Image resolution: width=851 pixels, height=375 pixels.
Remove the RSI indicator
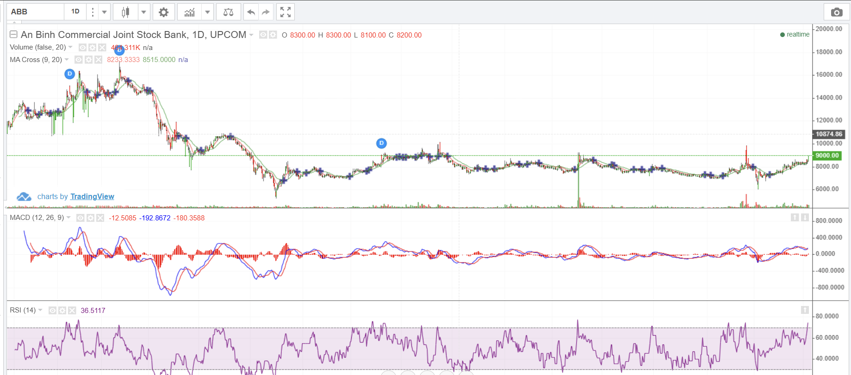[72, 310]
